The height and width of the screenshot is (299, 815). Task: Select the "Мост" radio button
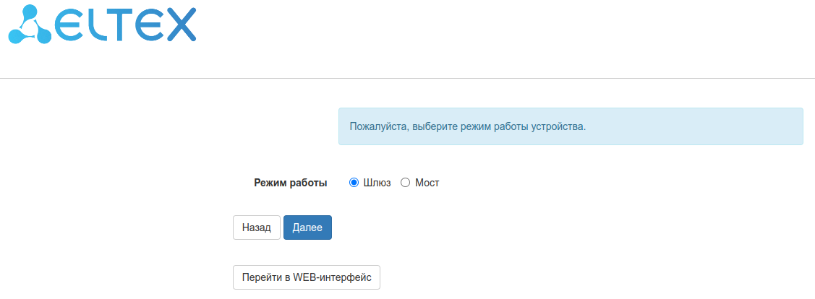pyautogui.click(x=406, y=183)
